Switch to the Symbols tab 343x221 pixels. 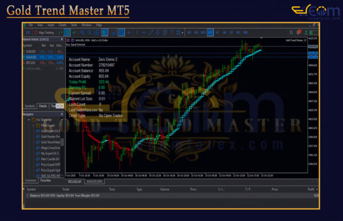(30, 106)
